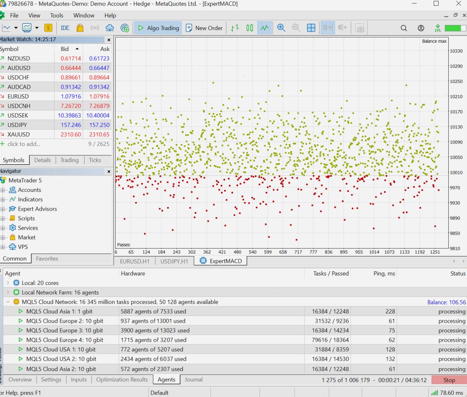The image size is (467, 397).
Task: Open the File menu
Action: click(14, 16)
